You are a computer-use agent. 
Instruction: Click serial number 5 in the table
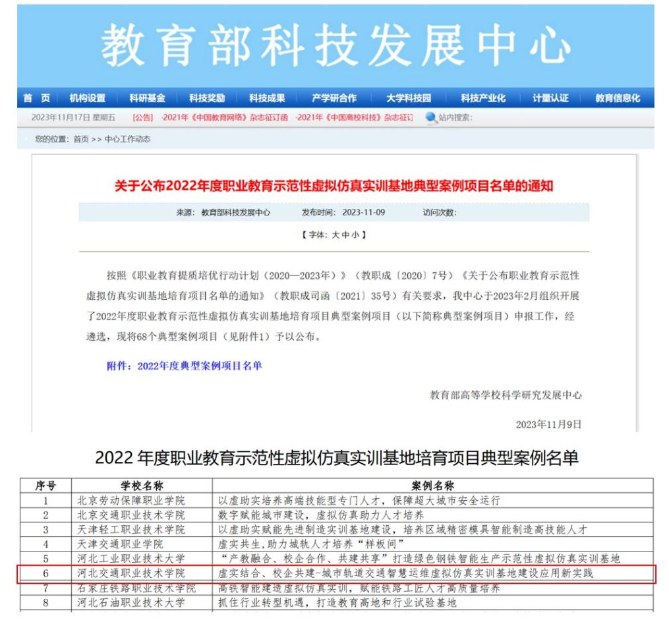click(45, 559)
